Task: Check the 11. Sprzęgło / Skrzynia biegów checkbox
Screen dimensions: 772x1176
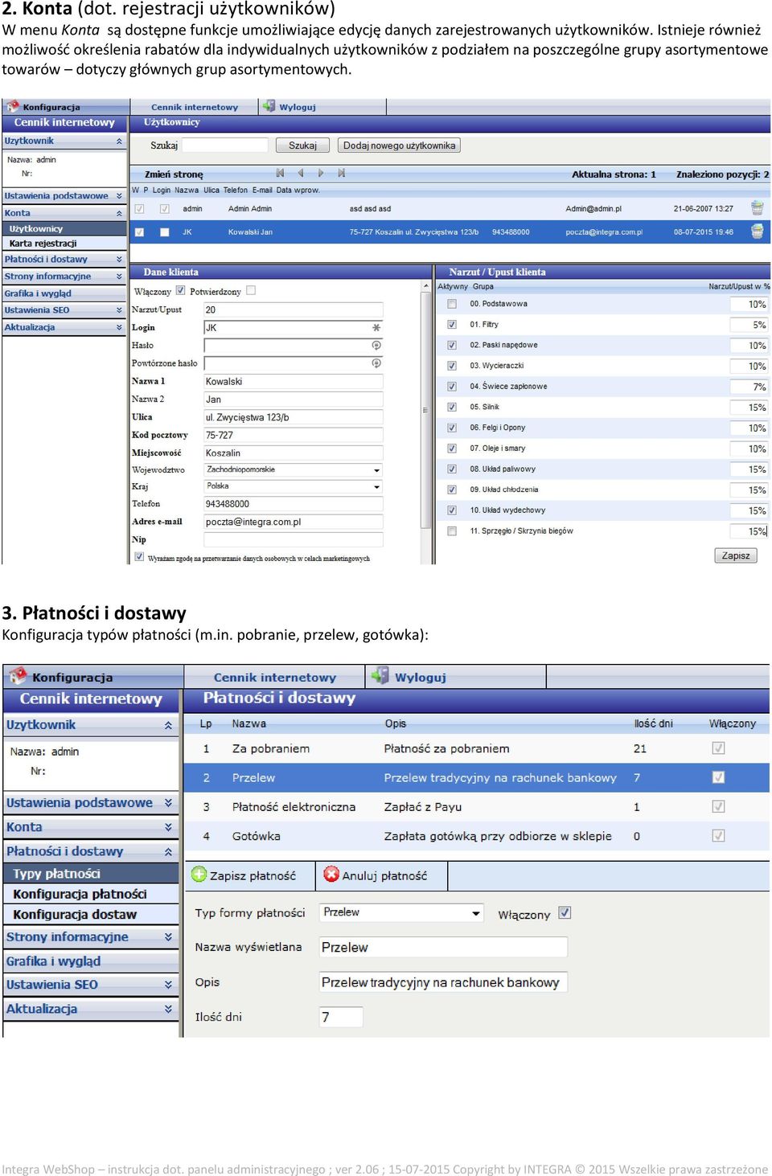Action: [x=452, y=531]
